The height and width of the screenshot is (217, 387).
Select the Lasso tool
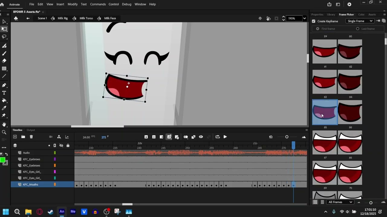pos(4,37)
